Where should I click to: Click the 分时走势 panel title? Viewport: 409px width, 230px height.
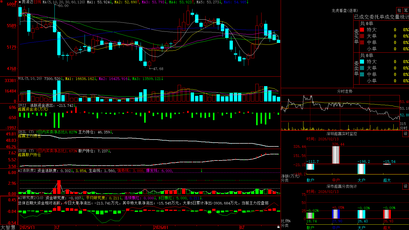coord(345,91)
